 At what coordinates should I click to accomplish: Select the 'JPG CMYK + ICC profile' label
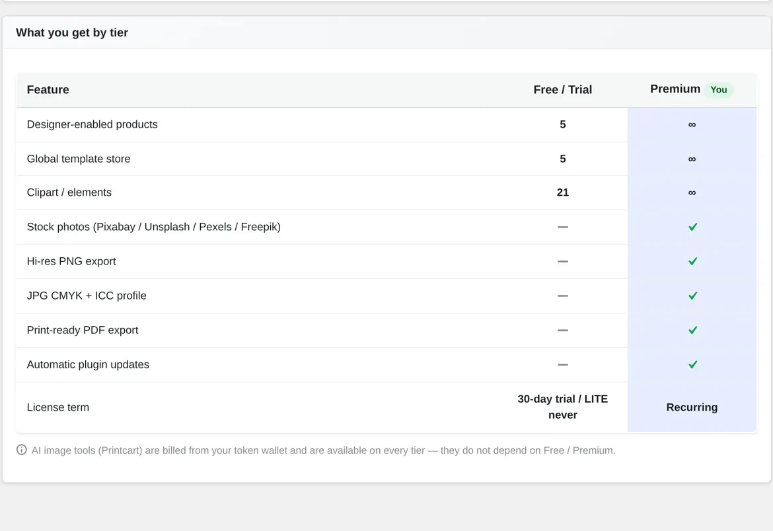tap(87, 296)
